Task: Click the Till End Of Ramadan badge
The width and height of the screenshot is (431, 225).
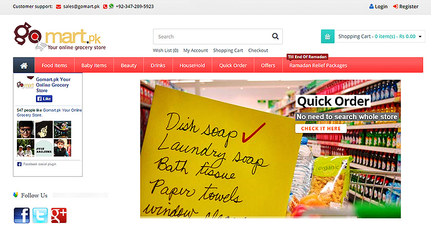Action: coord(307,57)
